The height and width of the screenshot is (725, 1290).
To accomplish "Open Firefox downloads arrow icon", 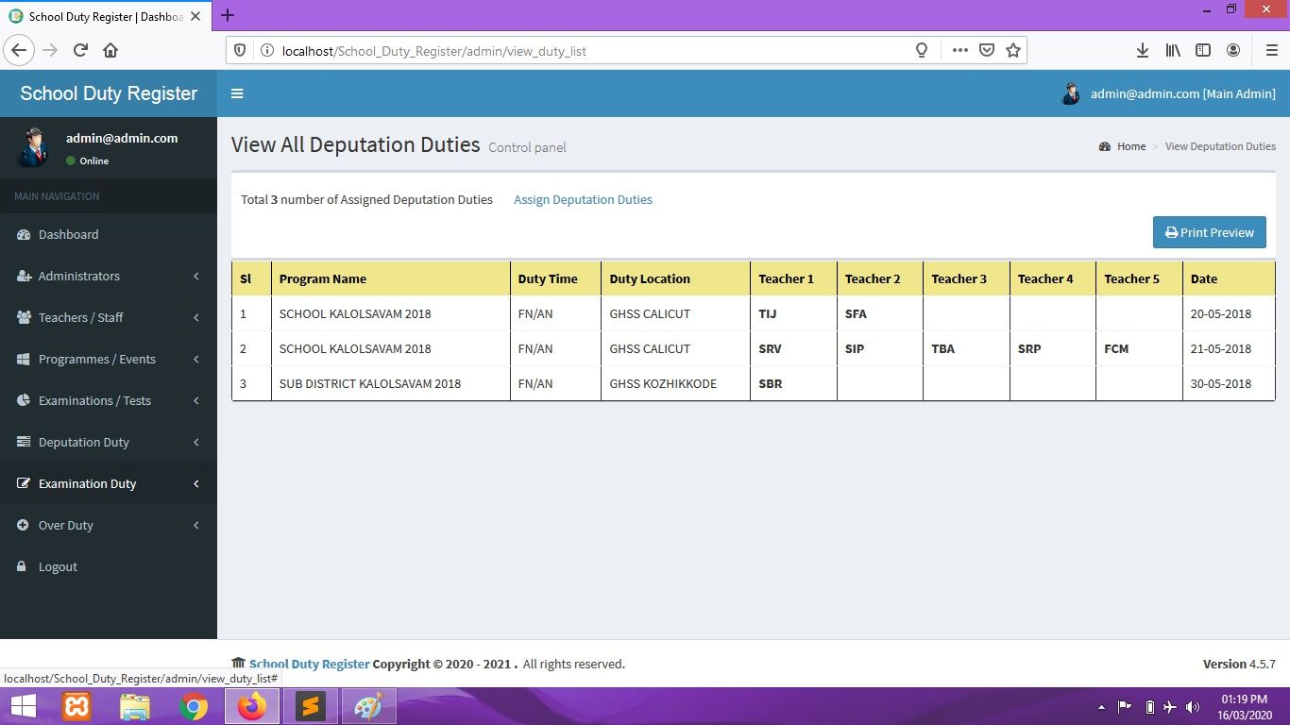I will pyautogui.click(x=1142, y=51).
